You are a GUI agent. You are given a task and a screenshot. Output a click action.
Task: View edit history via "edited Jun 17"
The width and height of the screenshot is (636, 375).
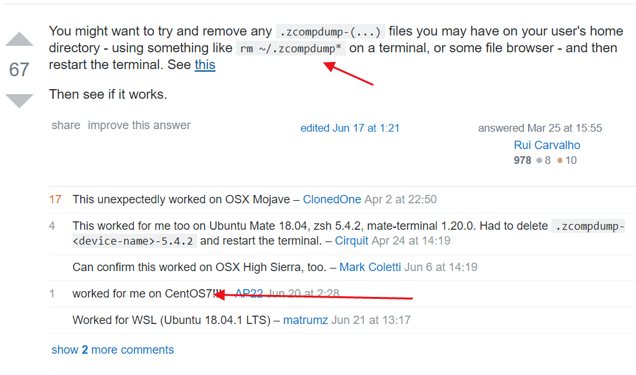350,128
